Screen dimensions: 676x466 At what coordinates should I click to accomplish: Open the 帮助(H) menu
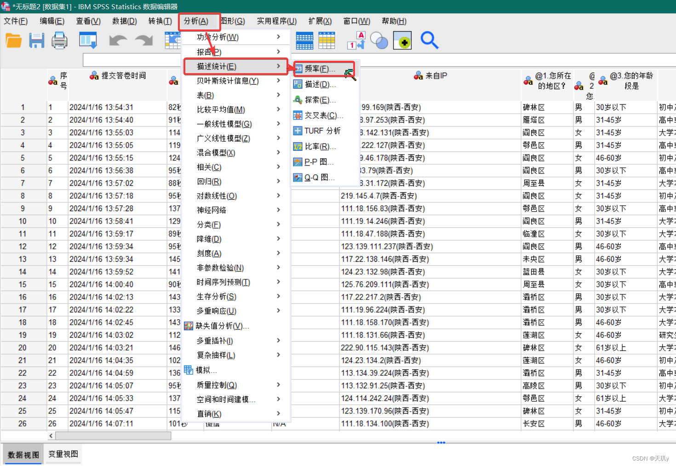tap(394, 21)
